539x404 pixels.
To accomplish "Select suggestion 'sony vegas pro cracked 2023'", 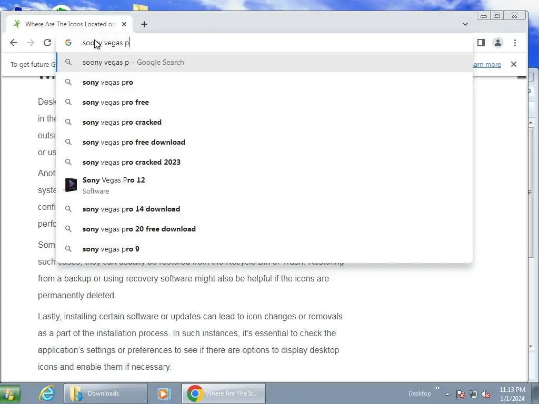I will (x=264, y=162).
